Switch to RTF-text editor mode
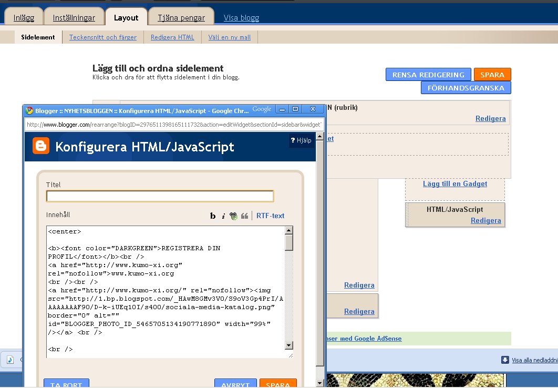 270,216
